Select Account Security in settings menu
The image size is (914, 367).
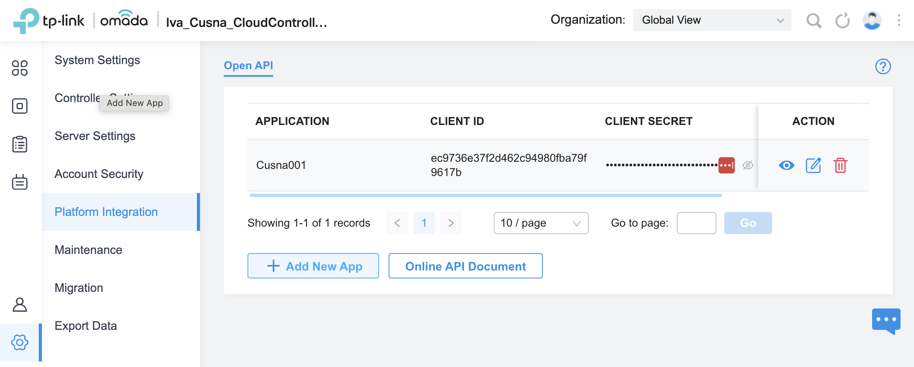click(x=99, y=174)
